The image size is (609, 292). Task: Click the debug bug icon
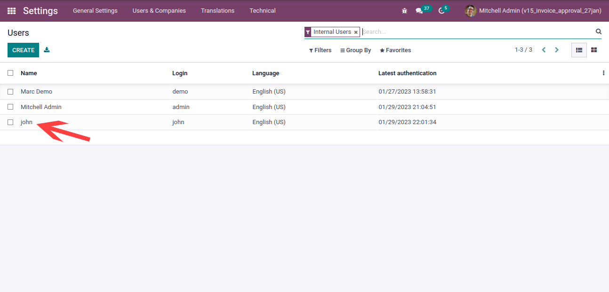click(x=404, y=10)
